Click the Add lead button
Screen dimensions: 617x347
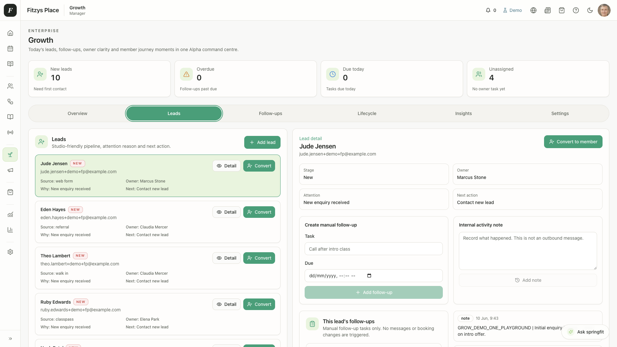(x=262, y=142)
